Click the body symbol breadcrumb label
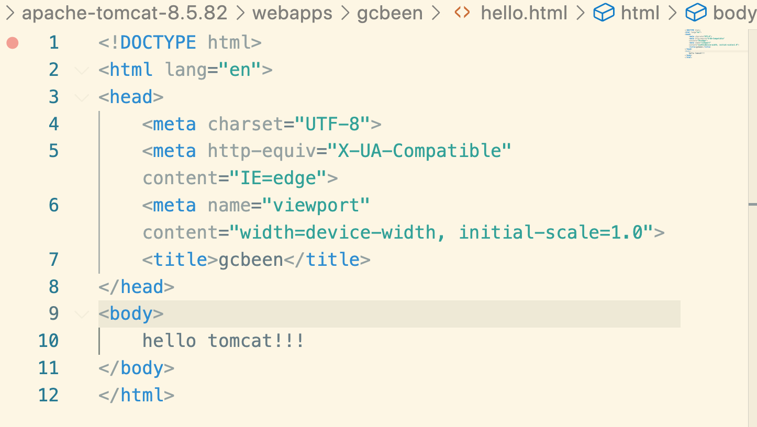 pyautogui.click(x=734, y=13)
